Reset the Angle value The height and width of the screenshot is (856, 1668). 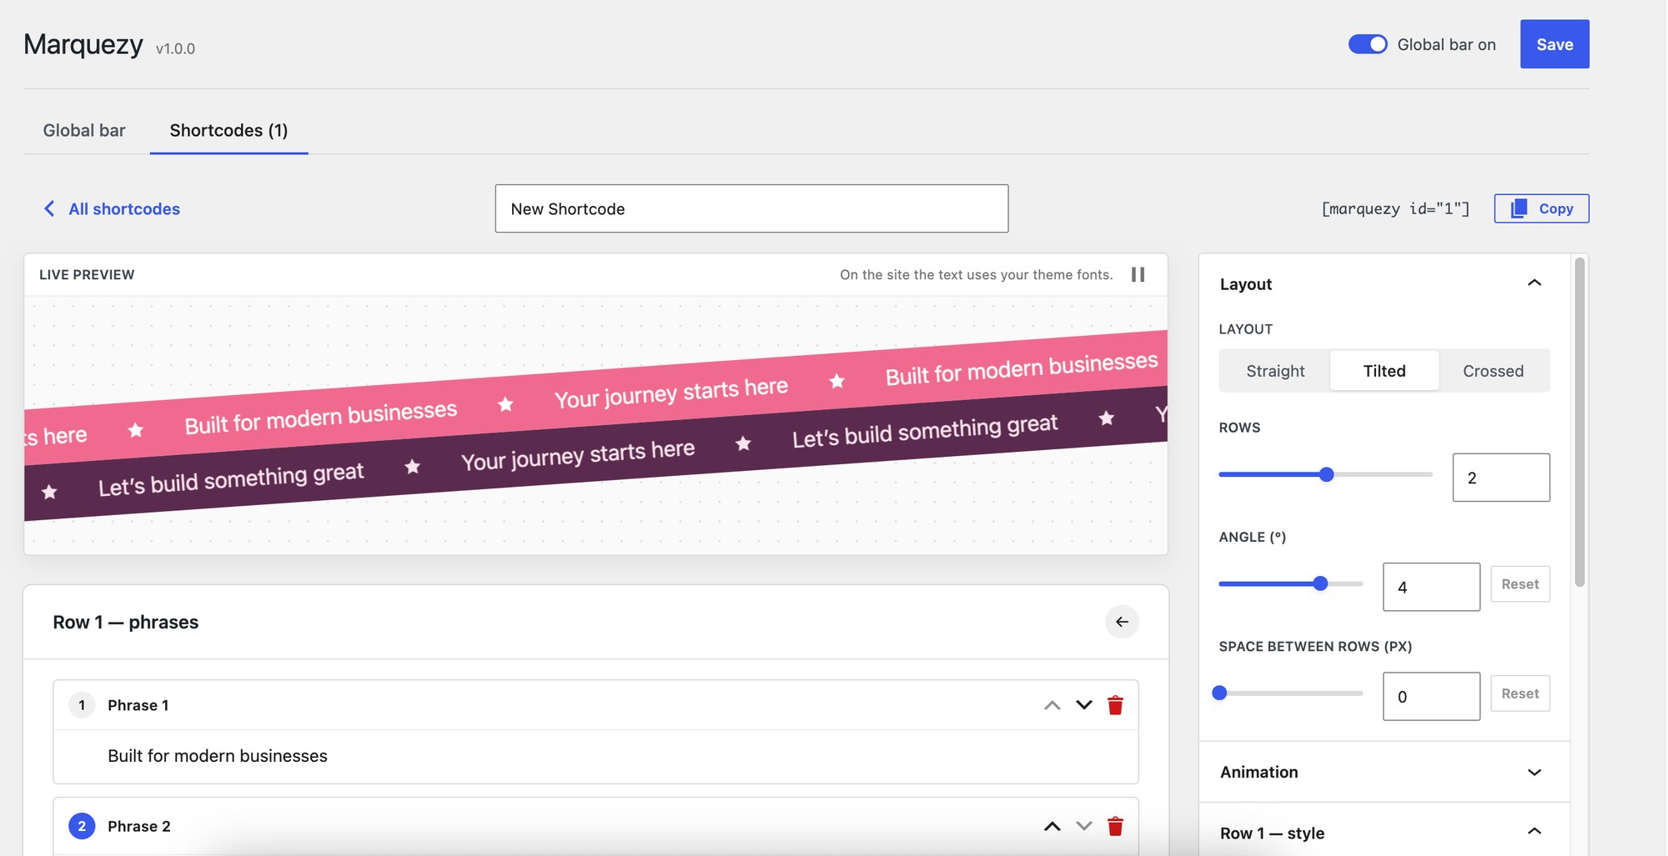coord(1520,584)
